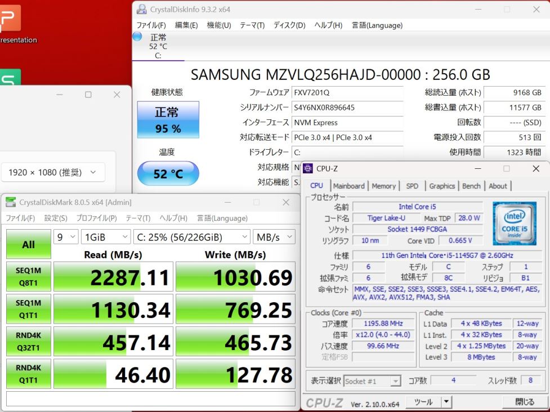Expand the test count dropdown showing 9
The width and height of the screenshot is (550, 412).
[66, 238]
